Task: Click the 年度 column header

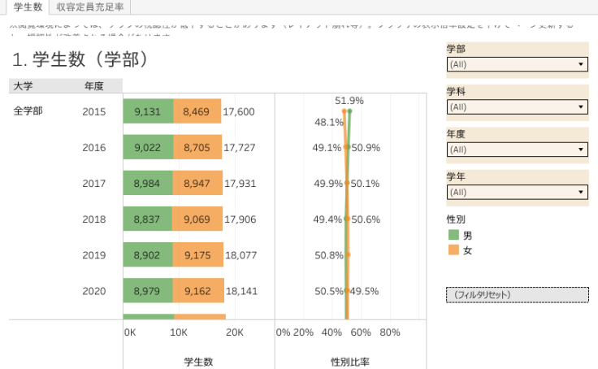Action: [93, 85]
